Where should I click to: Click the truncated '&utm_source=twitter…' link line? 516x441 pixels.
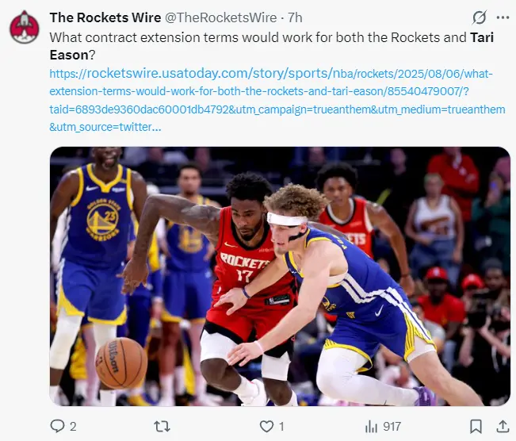(x=105, y=127)
